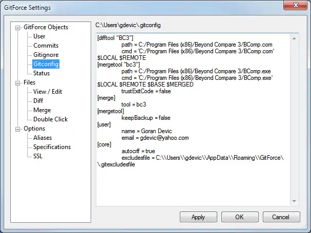Select the Merge settings item
311x233 pixels.
pos(42,110)
